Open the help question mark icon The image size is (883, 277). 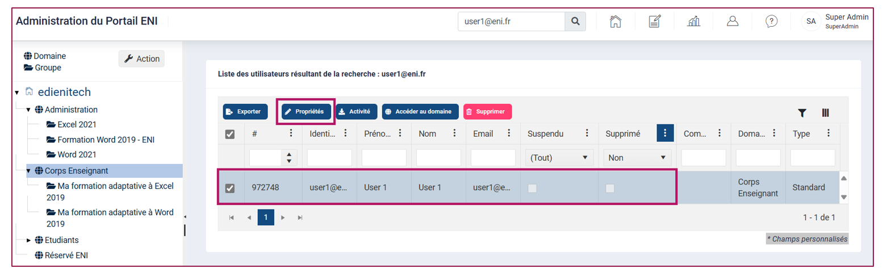(x=771, y=22)
